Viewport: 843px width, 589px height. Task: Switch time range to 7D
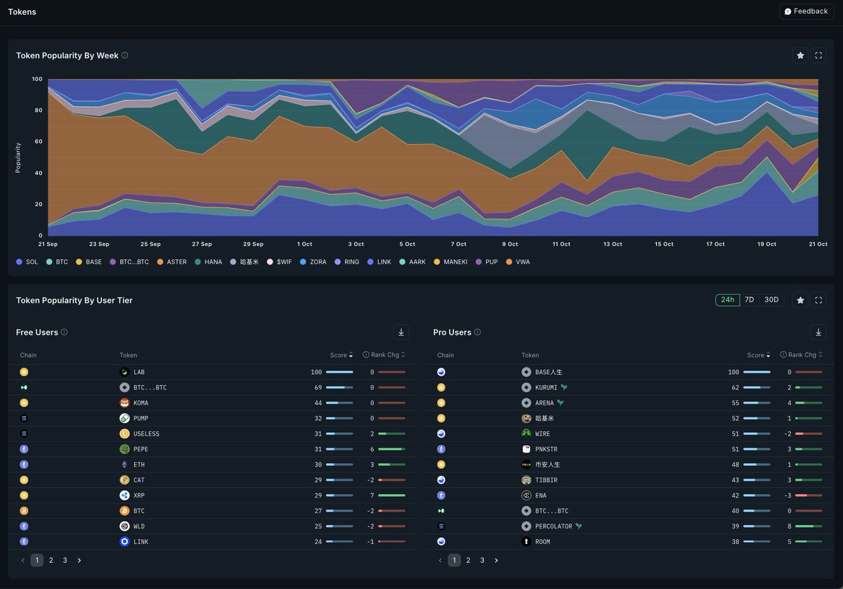pyautogui.click(x=750, y=300)
